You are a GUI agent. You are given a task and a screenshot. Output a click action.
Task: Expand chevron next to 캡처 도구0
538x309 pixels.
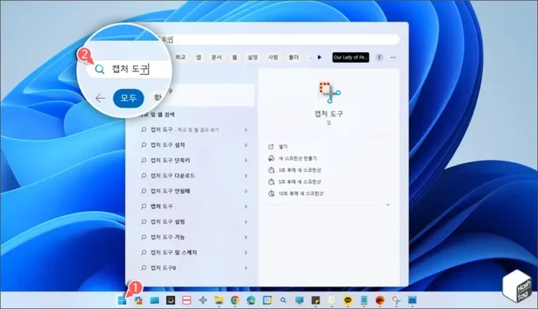246,267
